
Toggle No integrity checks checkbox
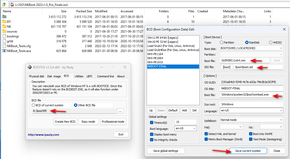(x=152, y=140)
